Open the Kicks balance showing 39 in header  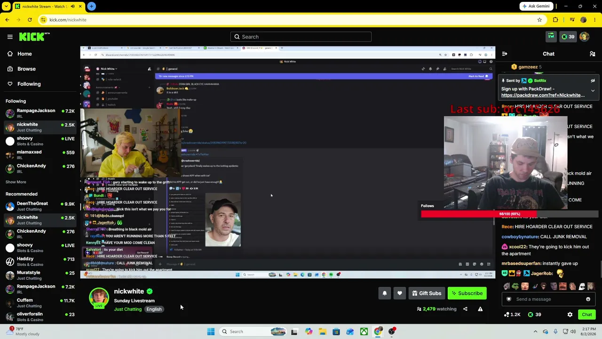[568, 37]
